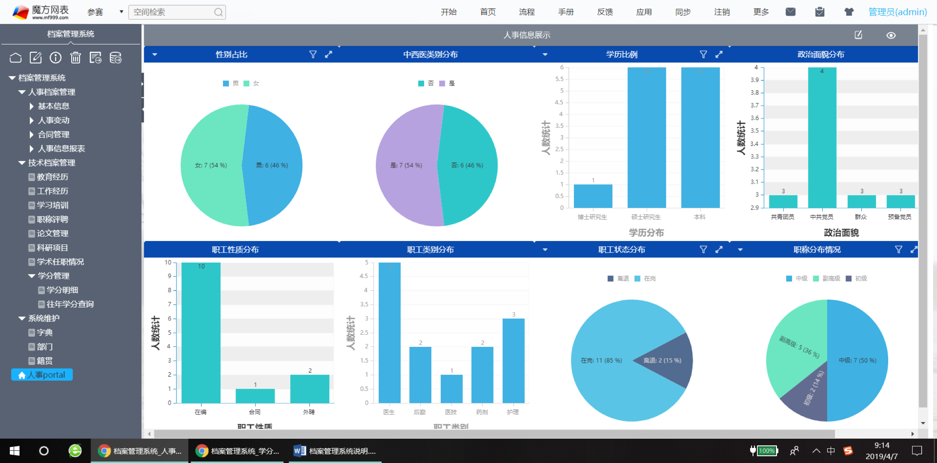
Task: Click filter icon on 性别占比 panel
Action: point(313,54)
